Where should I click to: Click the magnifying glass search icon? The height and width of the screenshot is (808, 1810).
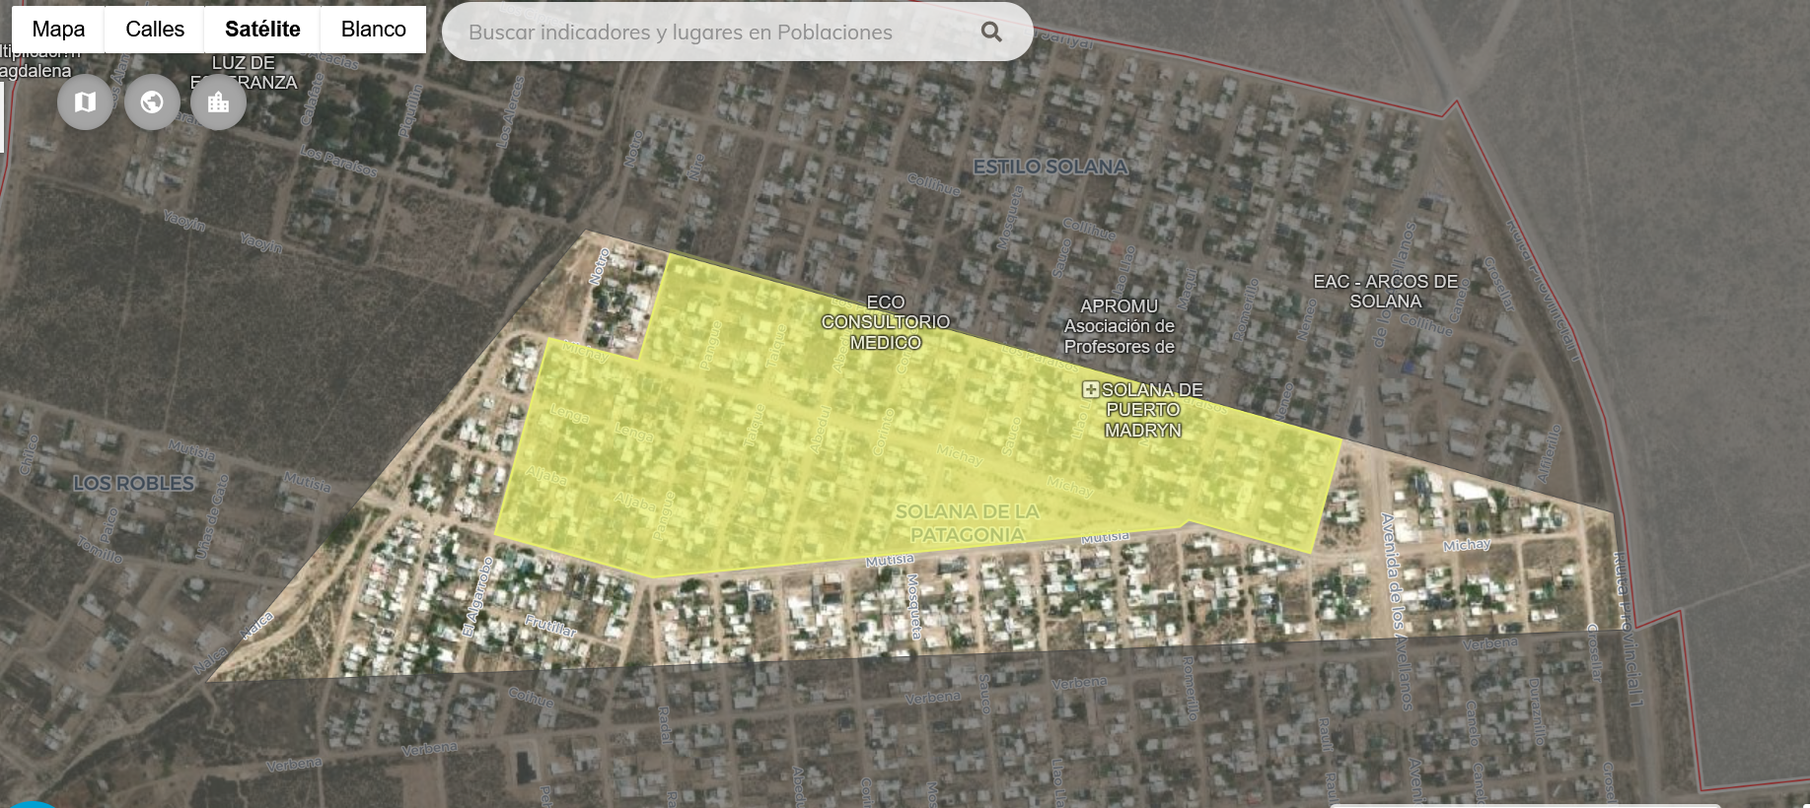[991, 33]
